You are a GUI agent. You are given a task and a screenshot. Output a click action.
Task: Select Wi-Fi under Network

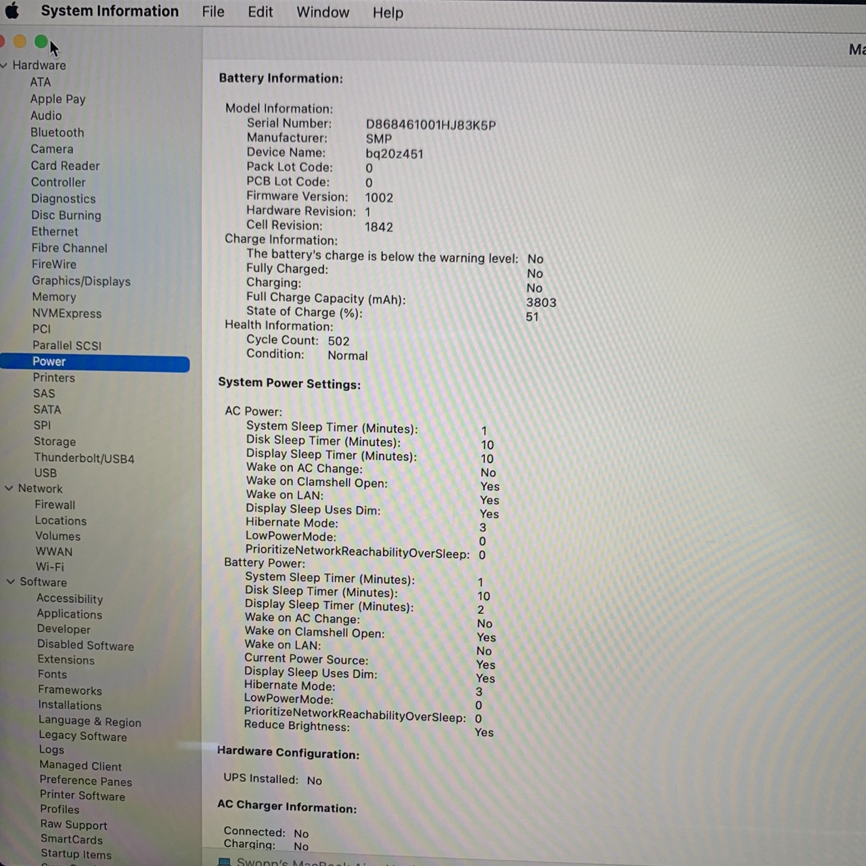(x=50, y=567)
